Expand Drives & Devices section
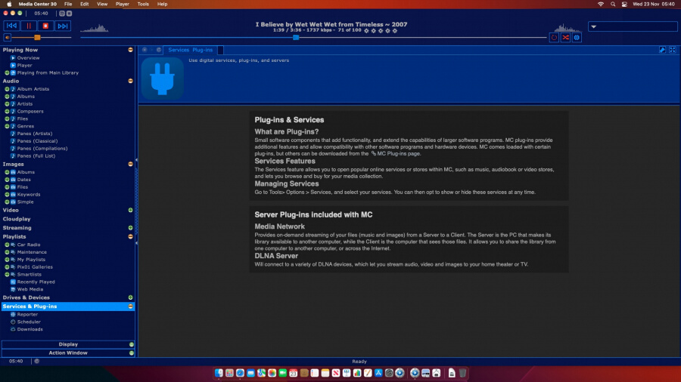Screen dimensions: 681x382 click(130, 297)
